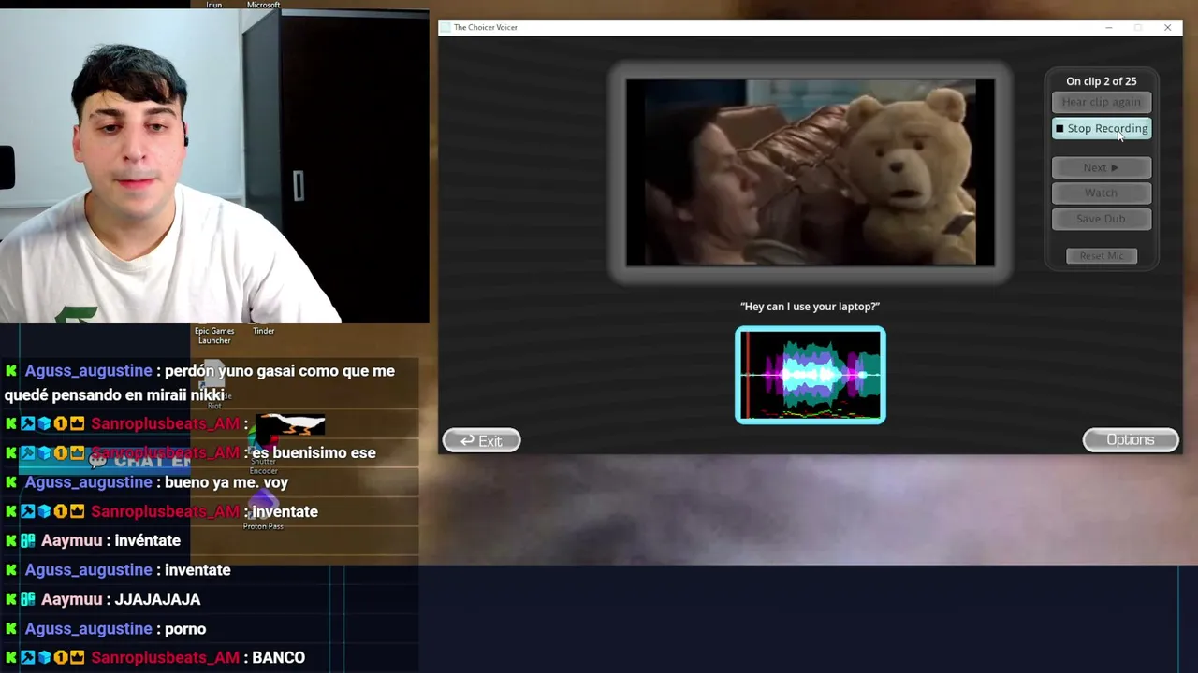Image resolution: width=1198 pixels, height=673 pixels.
Task: Click the Microsoft desktop shortcut label
Action: (263, 5)
